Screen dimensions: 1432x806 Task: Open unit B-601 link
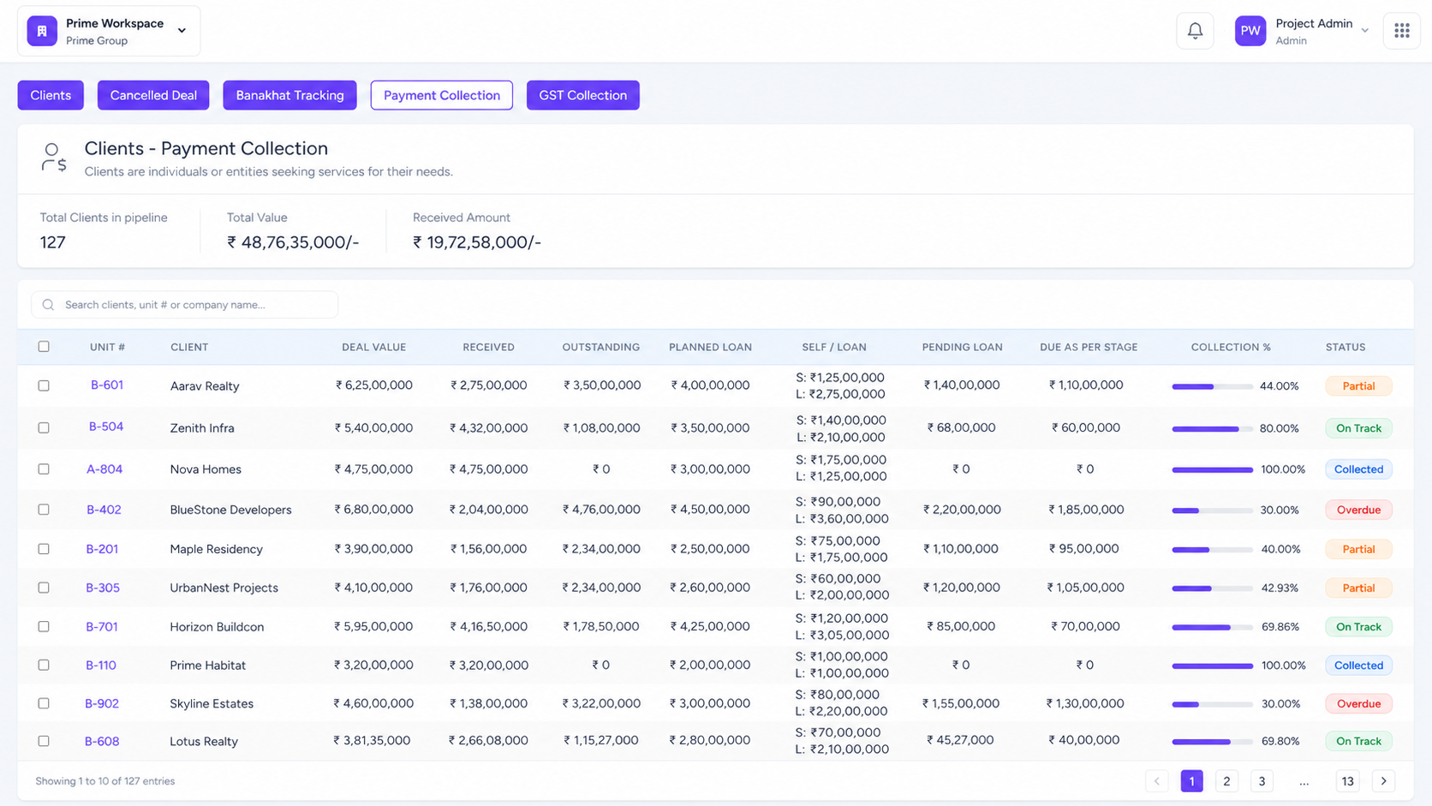(x=107, y=385)
